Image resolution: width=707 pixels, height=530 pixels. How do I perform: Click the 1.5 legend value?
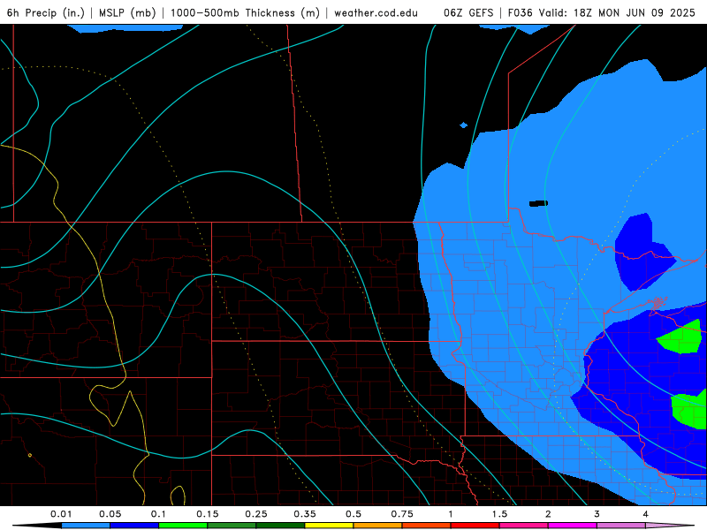(499, 514)
